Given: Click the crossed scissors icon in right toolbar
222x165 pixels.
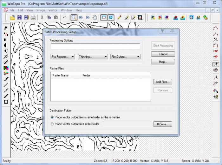Looking at the screenshot, I should (216, 39).
